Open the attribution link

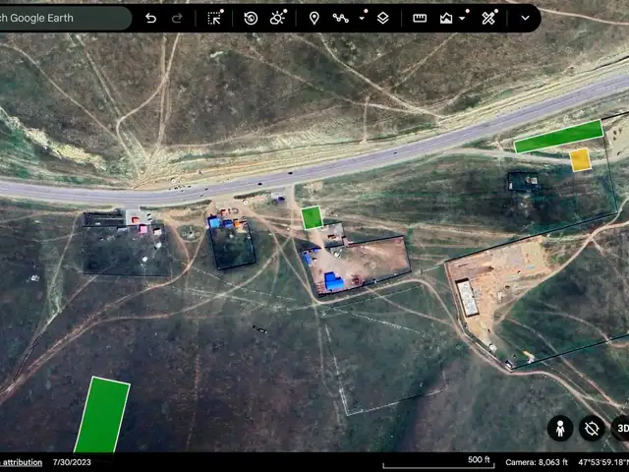coord(22,462)
